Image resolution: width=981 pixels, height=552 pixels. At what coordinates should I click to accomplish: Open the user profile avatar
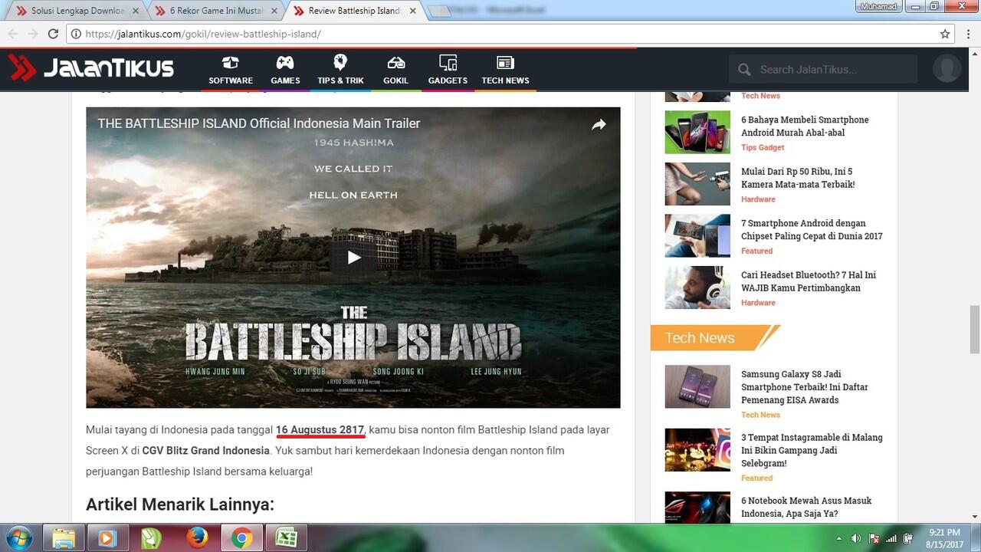(x=947, y=69)
